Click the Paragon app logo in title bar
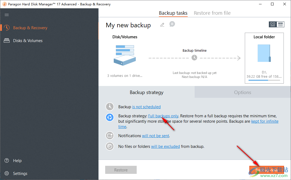This screenshot has width=291, height=180. coord(5,4)
